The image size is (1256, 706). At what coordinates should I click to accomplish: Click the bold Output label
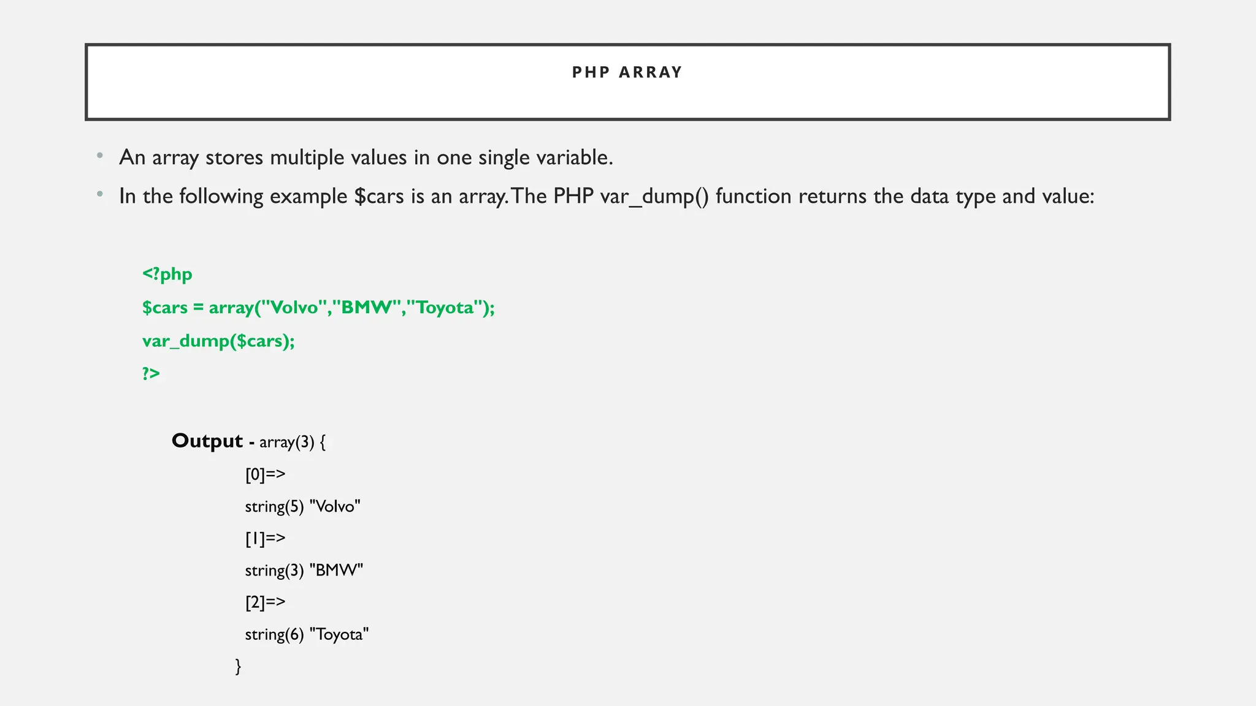pos(207,441)
